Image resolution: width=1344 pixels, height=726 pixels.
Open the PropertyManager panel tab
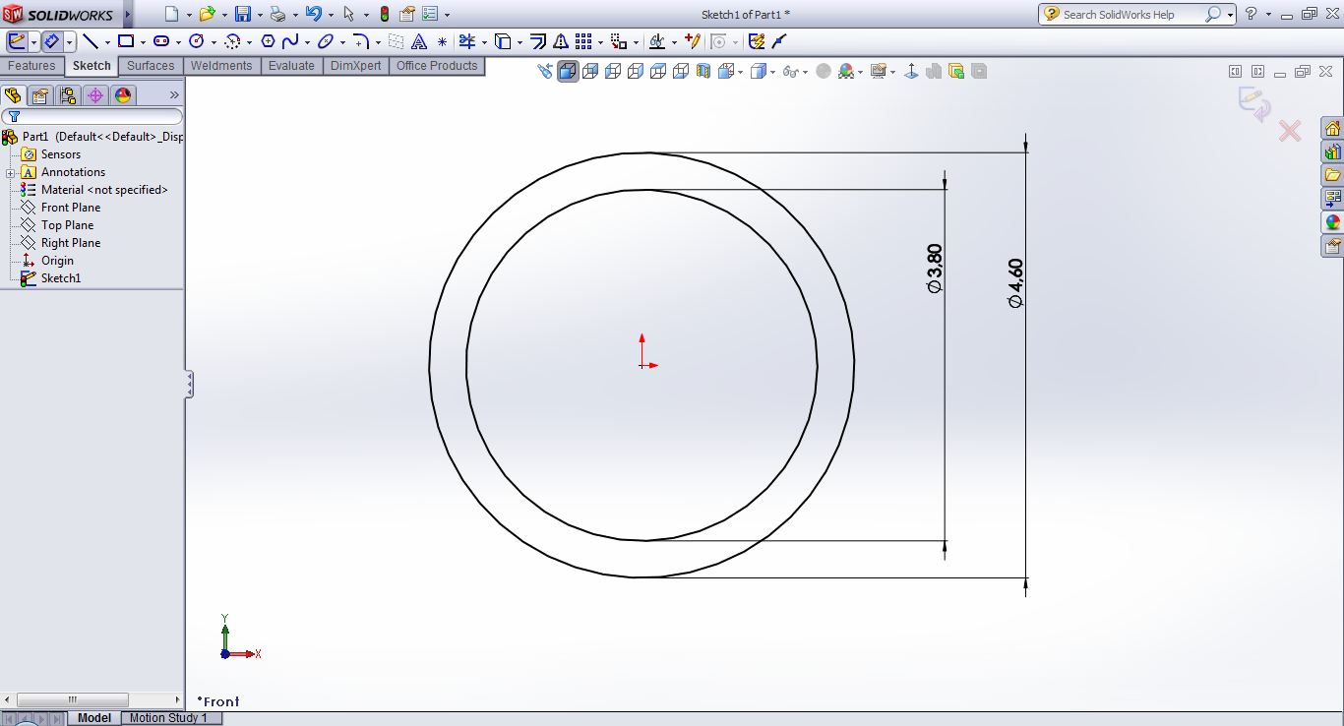[39, 95]
